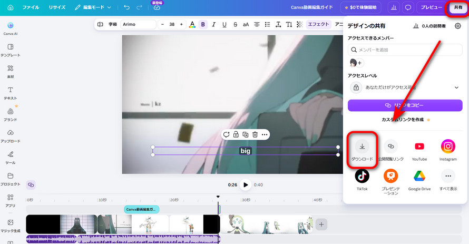Image resolution: width=469 pixels, height=244 pixels.
Task: Open the リサイズ menu
Action: click(57, 7)
